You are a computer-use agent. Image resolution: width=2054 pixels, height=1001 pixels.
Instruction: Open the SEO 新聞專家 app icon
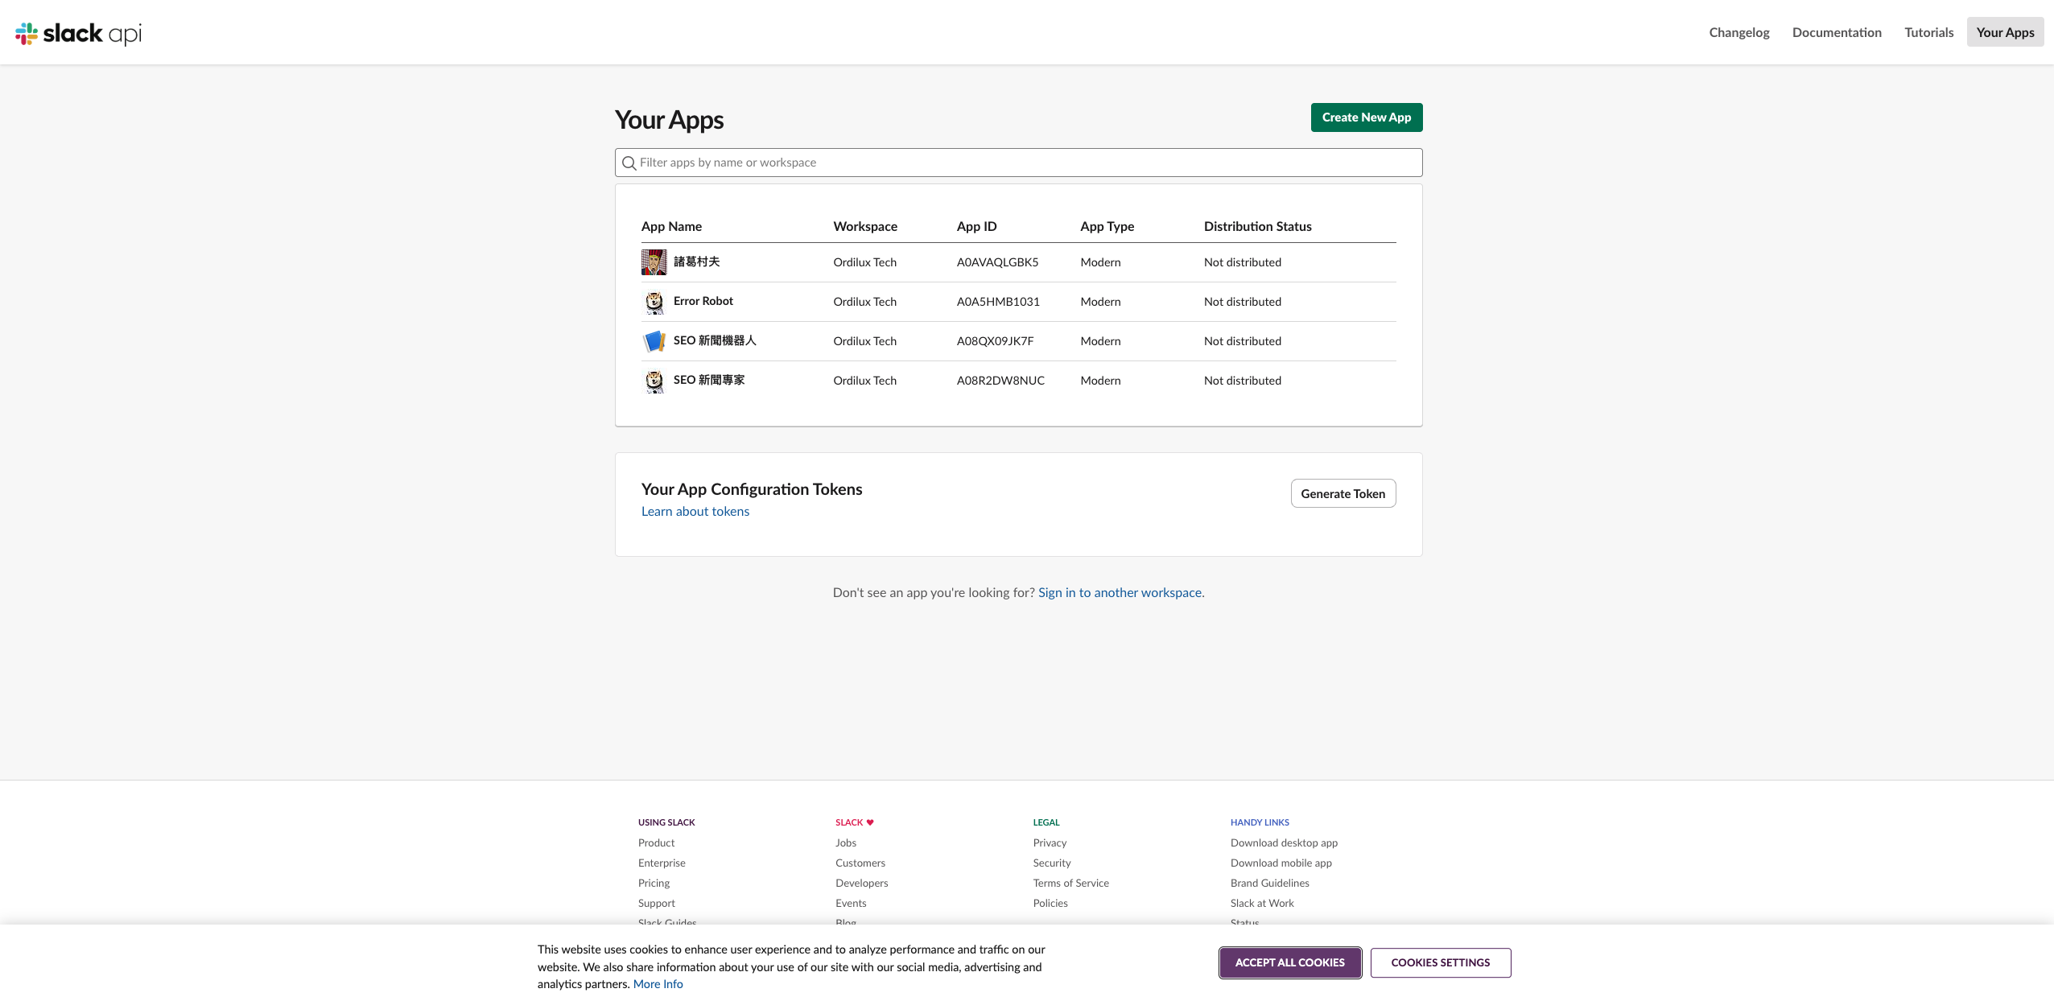(x=654, y=381)
